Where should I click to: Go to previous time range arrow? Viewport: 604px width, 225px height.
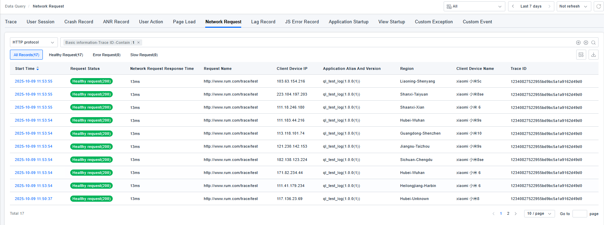[513, 7]
